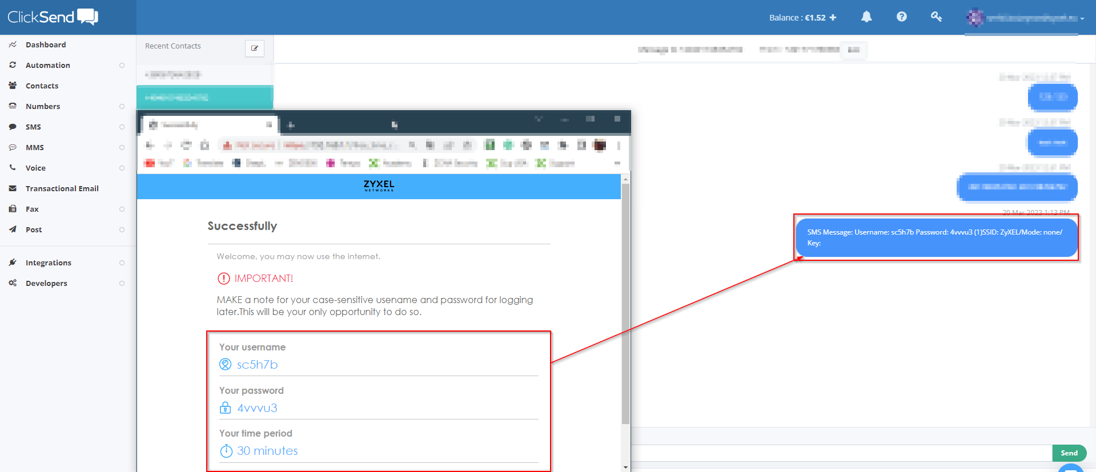The image size is (1096, 472).
Task: Expand the Post submenu circle
Action: point(122,229)
